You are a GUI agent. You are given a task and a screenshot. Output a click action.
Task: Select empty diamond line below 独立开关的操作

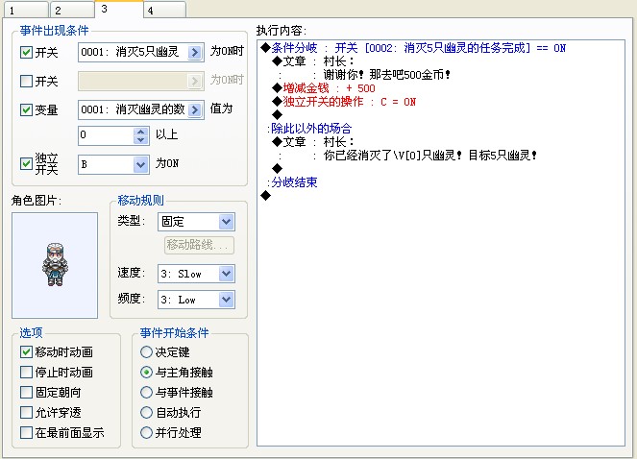277,115
